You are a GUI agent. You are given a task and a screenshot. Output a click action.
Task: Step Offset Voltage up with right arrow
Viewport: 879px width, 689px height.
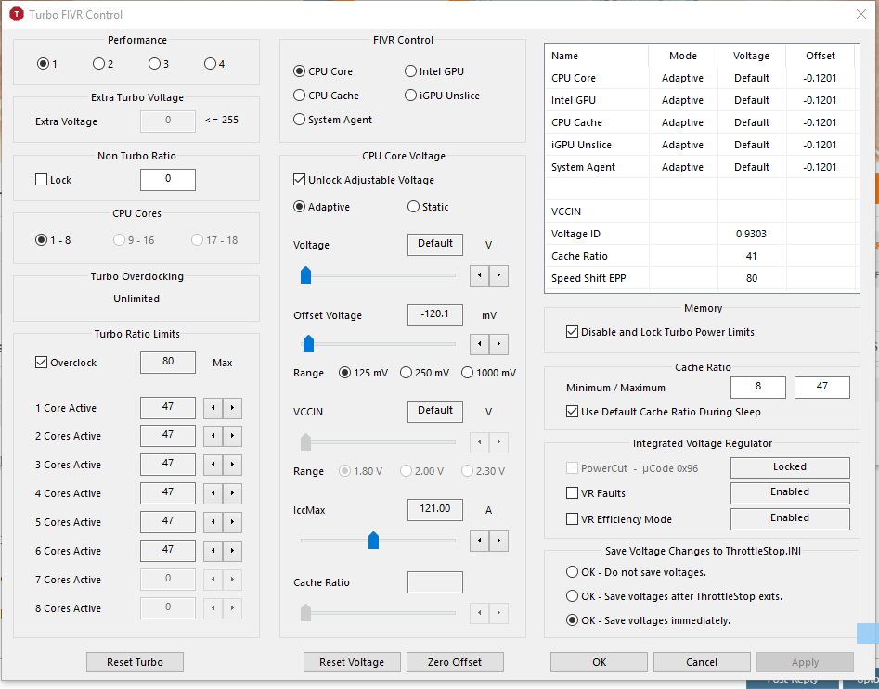click(498, 344)
